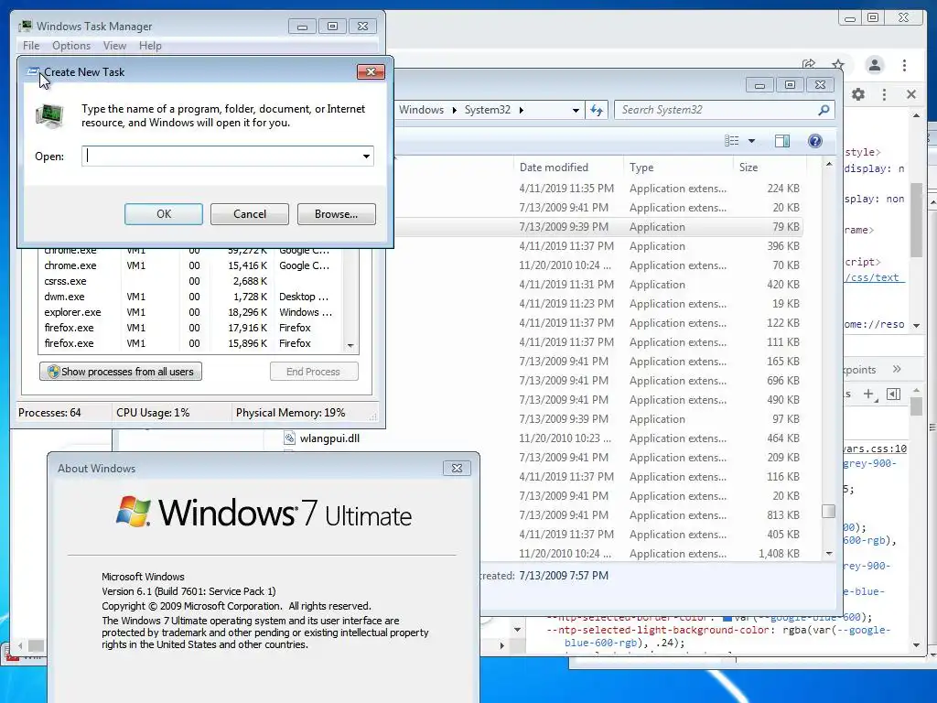
Task: Open Explorer view options dropdown arrow
Action: point(752,141)
